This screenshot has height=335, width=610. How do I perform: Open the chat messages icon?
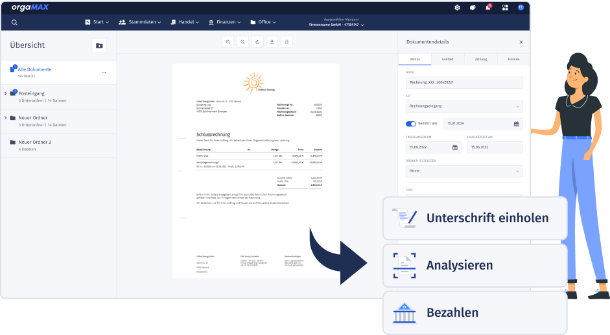click(473, 7)
